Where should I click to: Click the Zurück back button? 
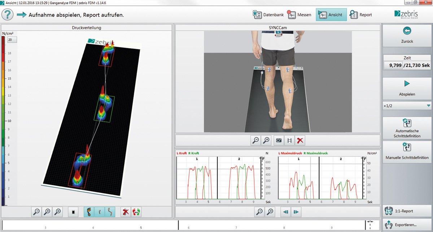tap(407, 36)
